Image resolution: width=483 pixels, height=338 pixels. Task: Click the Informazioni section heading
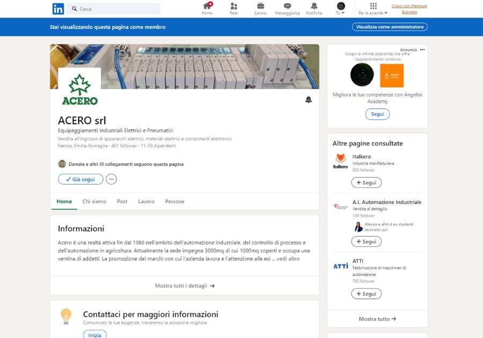[81, 229]
